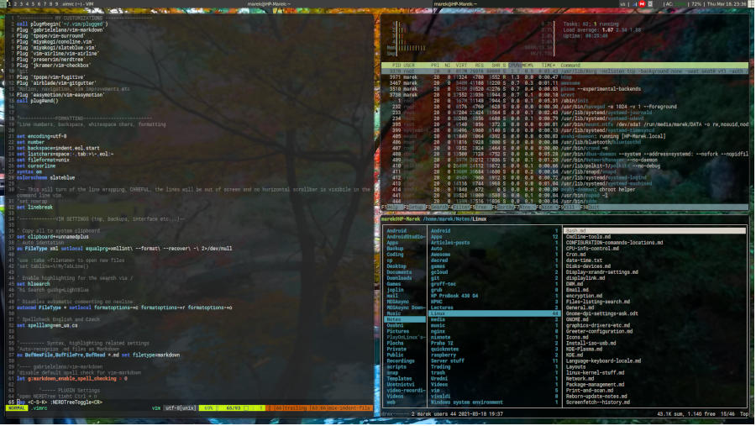Select the htop process row for htop (PID 3971)
The width and height of the screenshot is (756, 426).
[564, 77]
